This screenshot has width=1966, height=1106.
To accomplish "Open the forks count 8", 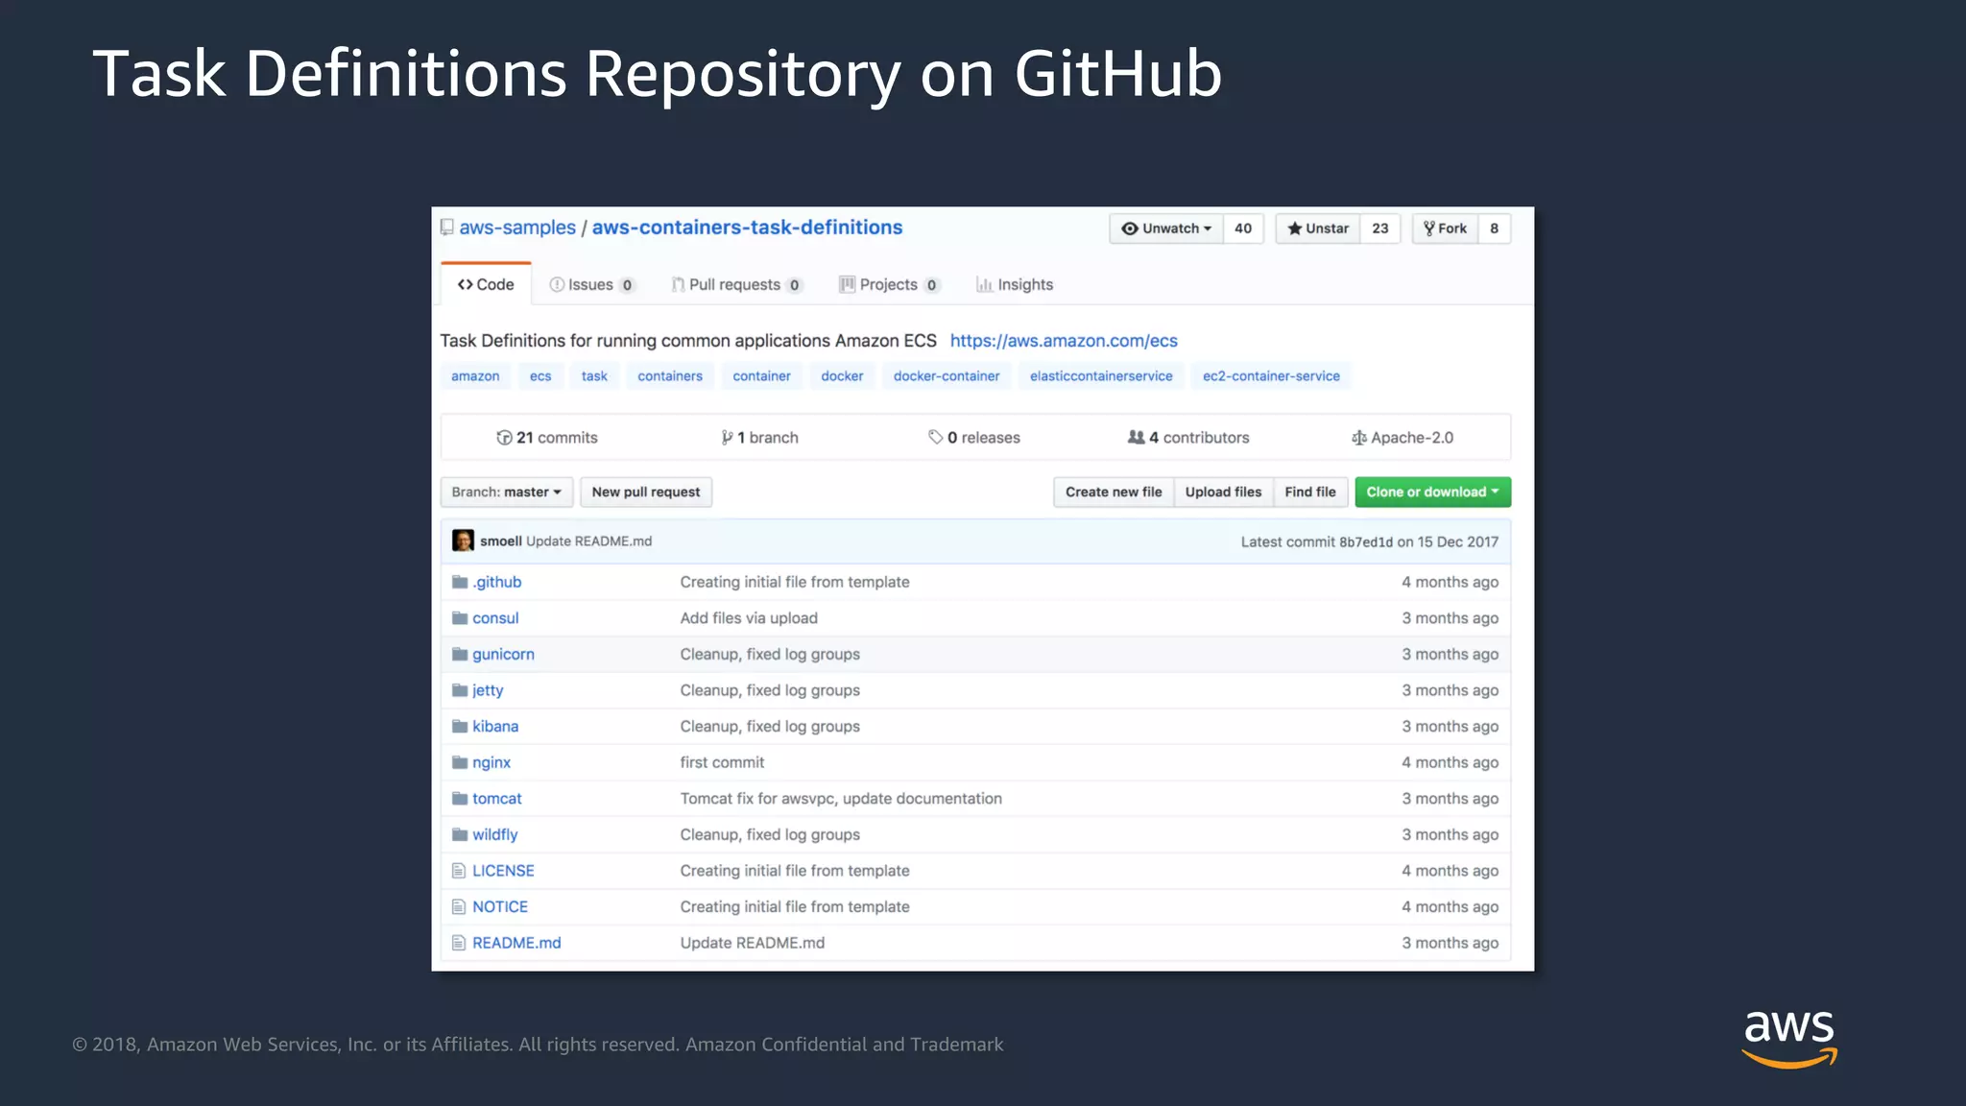I will click(1495, 228).
